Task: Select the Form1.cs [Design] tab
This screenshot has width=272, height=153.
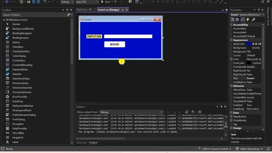Action: [108, 10]
